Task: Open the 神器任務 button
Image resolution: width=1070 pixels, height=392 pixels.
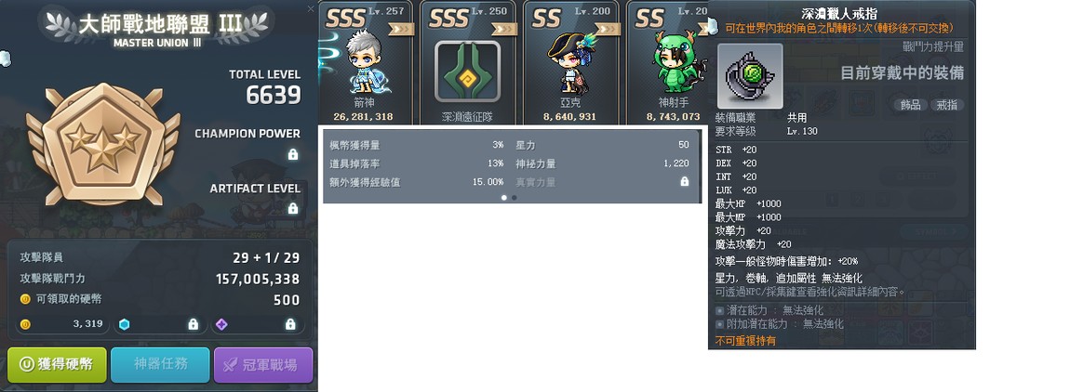Action: tap(160, 365)
